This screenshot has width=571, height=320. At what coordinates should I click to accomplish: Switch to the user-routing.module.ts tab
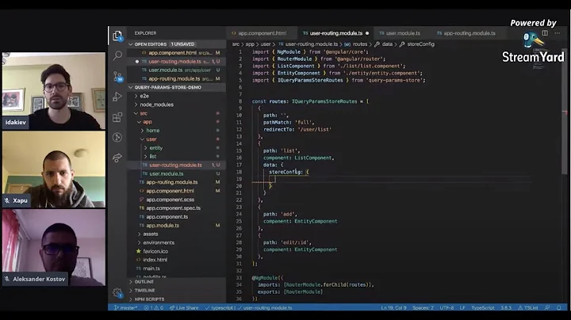(x=335, y=33)
